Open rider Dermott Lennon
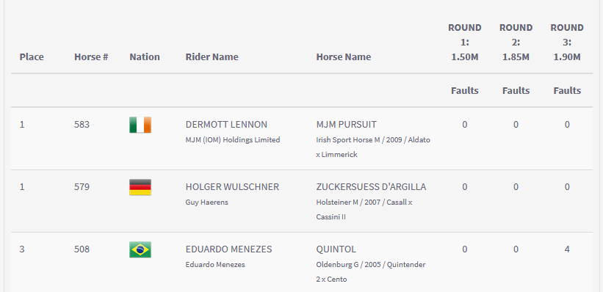Screen dimensions: 603x292 (x=226, y=125)
